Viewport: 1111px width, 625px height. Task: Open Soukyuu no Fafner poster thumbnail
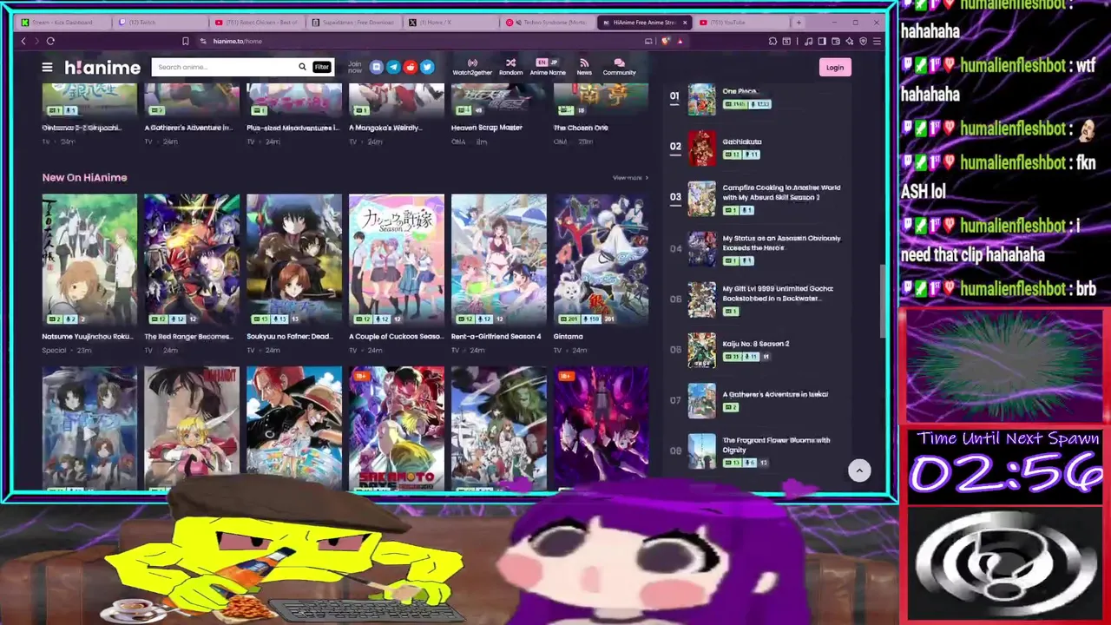click(294, 260)
